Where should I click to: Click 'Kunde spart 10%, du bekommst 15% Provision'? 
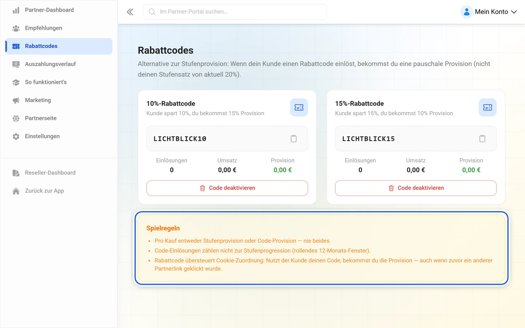pos(205,113)
